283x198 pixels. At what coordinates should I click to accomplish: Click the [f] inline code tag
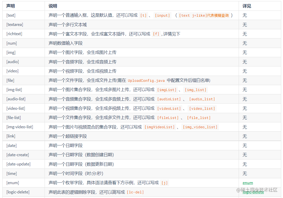pyautogui.click(x=156, y=34)
